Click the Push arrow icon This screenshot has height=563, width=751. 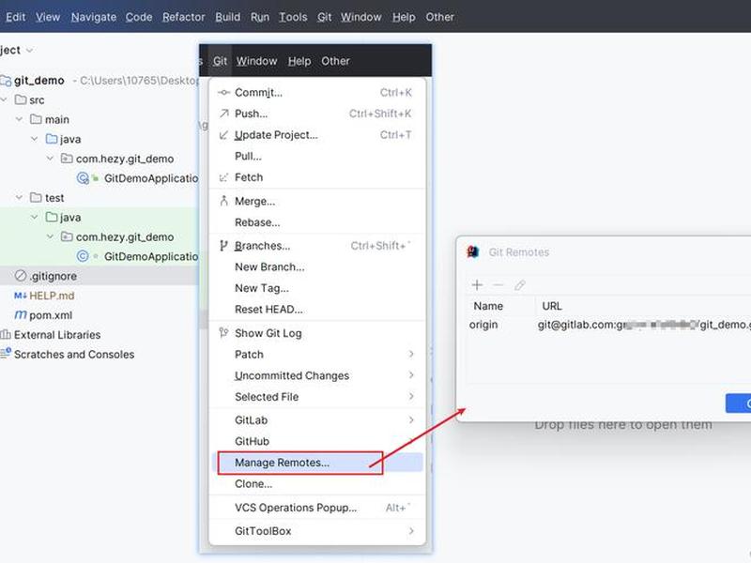click(223, 114)
